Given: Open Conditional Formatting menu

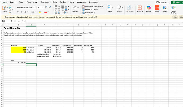Looking at the screenshot, I should click(x=93, y=7).
